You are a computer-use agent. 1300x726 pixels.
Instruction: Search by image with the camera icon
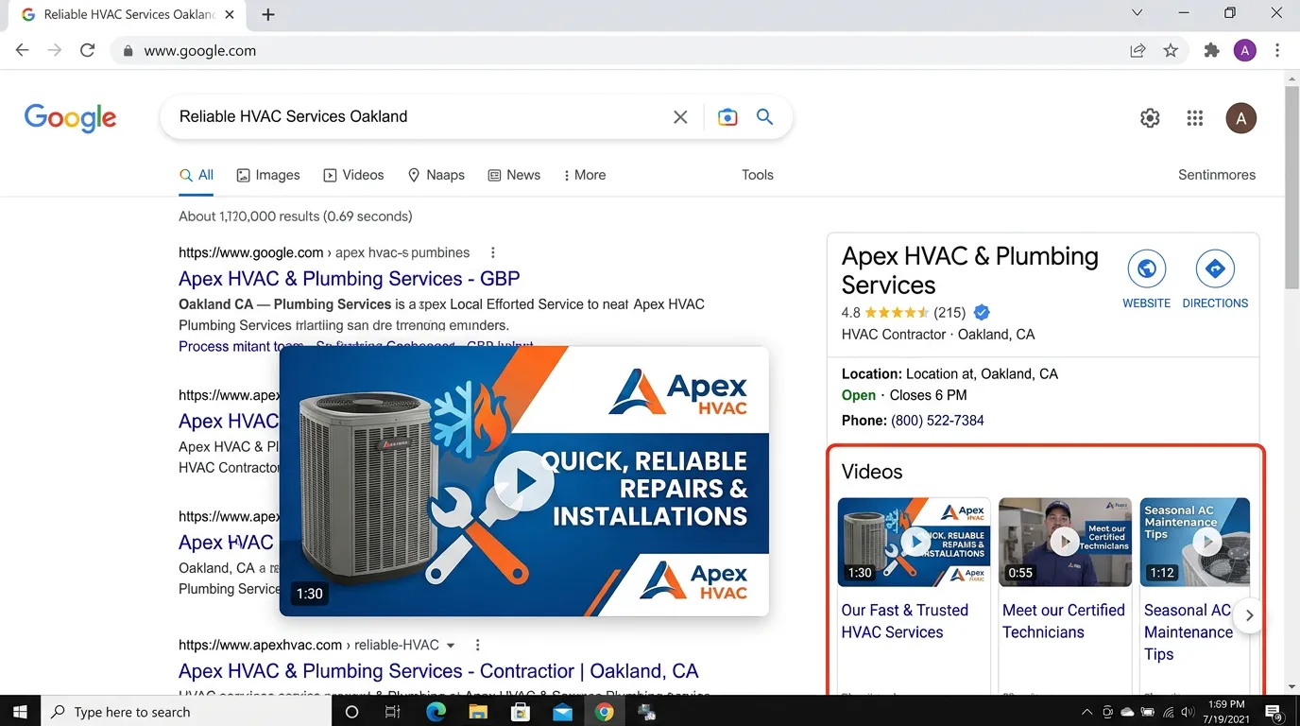pyautogui.click(x=727, y=117)
